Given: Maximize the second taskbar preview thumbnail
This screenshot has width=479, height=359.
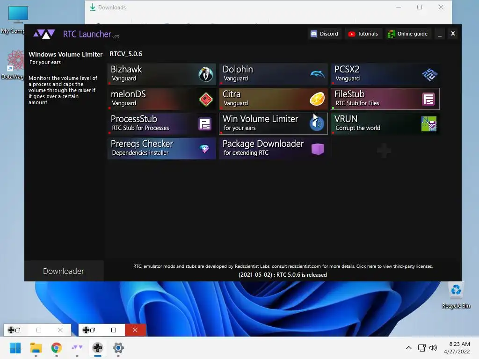Looking at the screenshot, I should pyautogui.click(x=114, y=330).
